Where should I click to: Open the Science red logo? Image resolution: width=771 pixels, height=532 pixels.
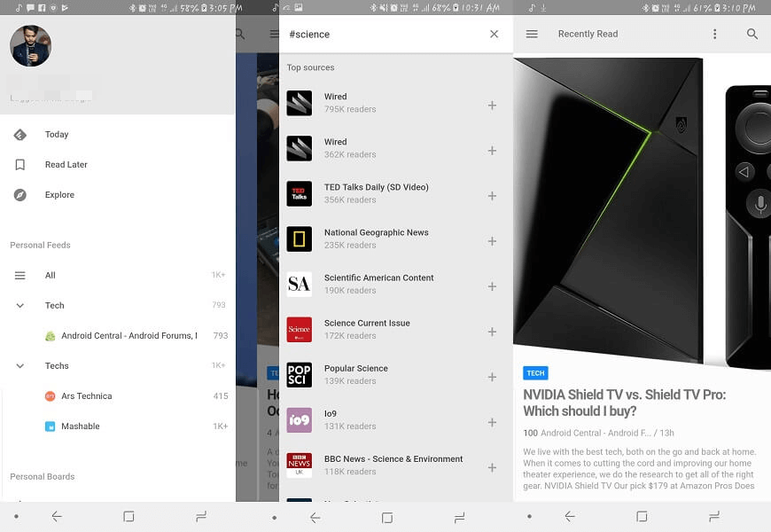pos(299,329)
